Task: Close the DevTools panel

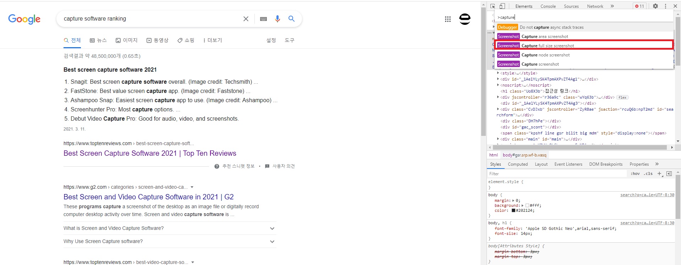Action: pos(675,6)
